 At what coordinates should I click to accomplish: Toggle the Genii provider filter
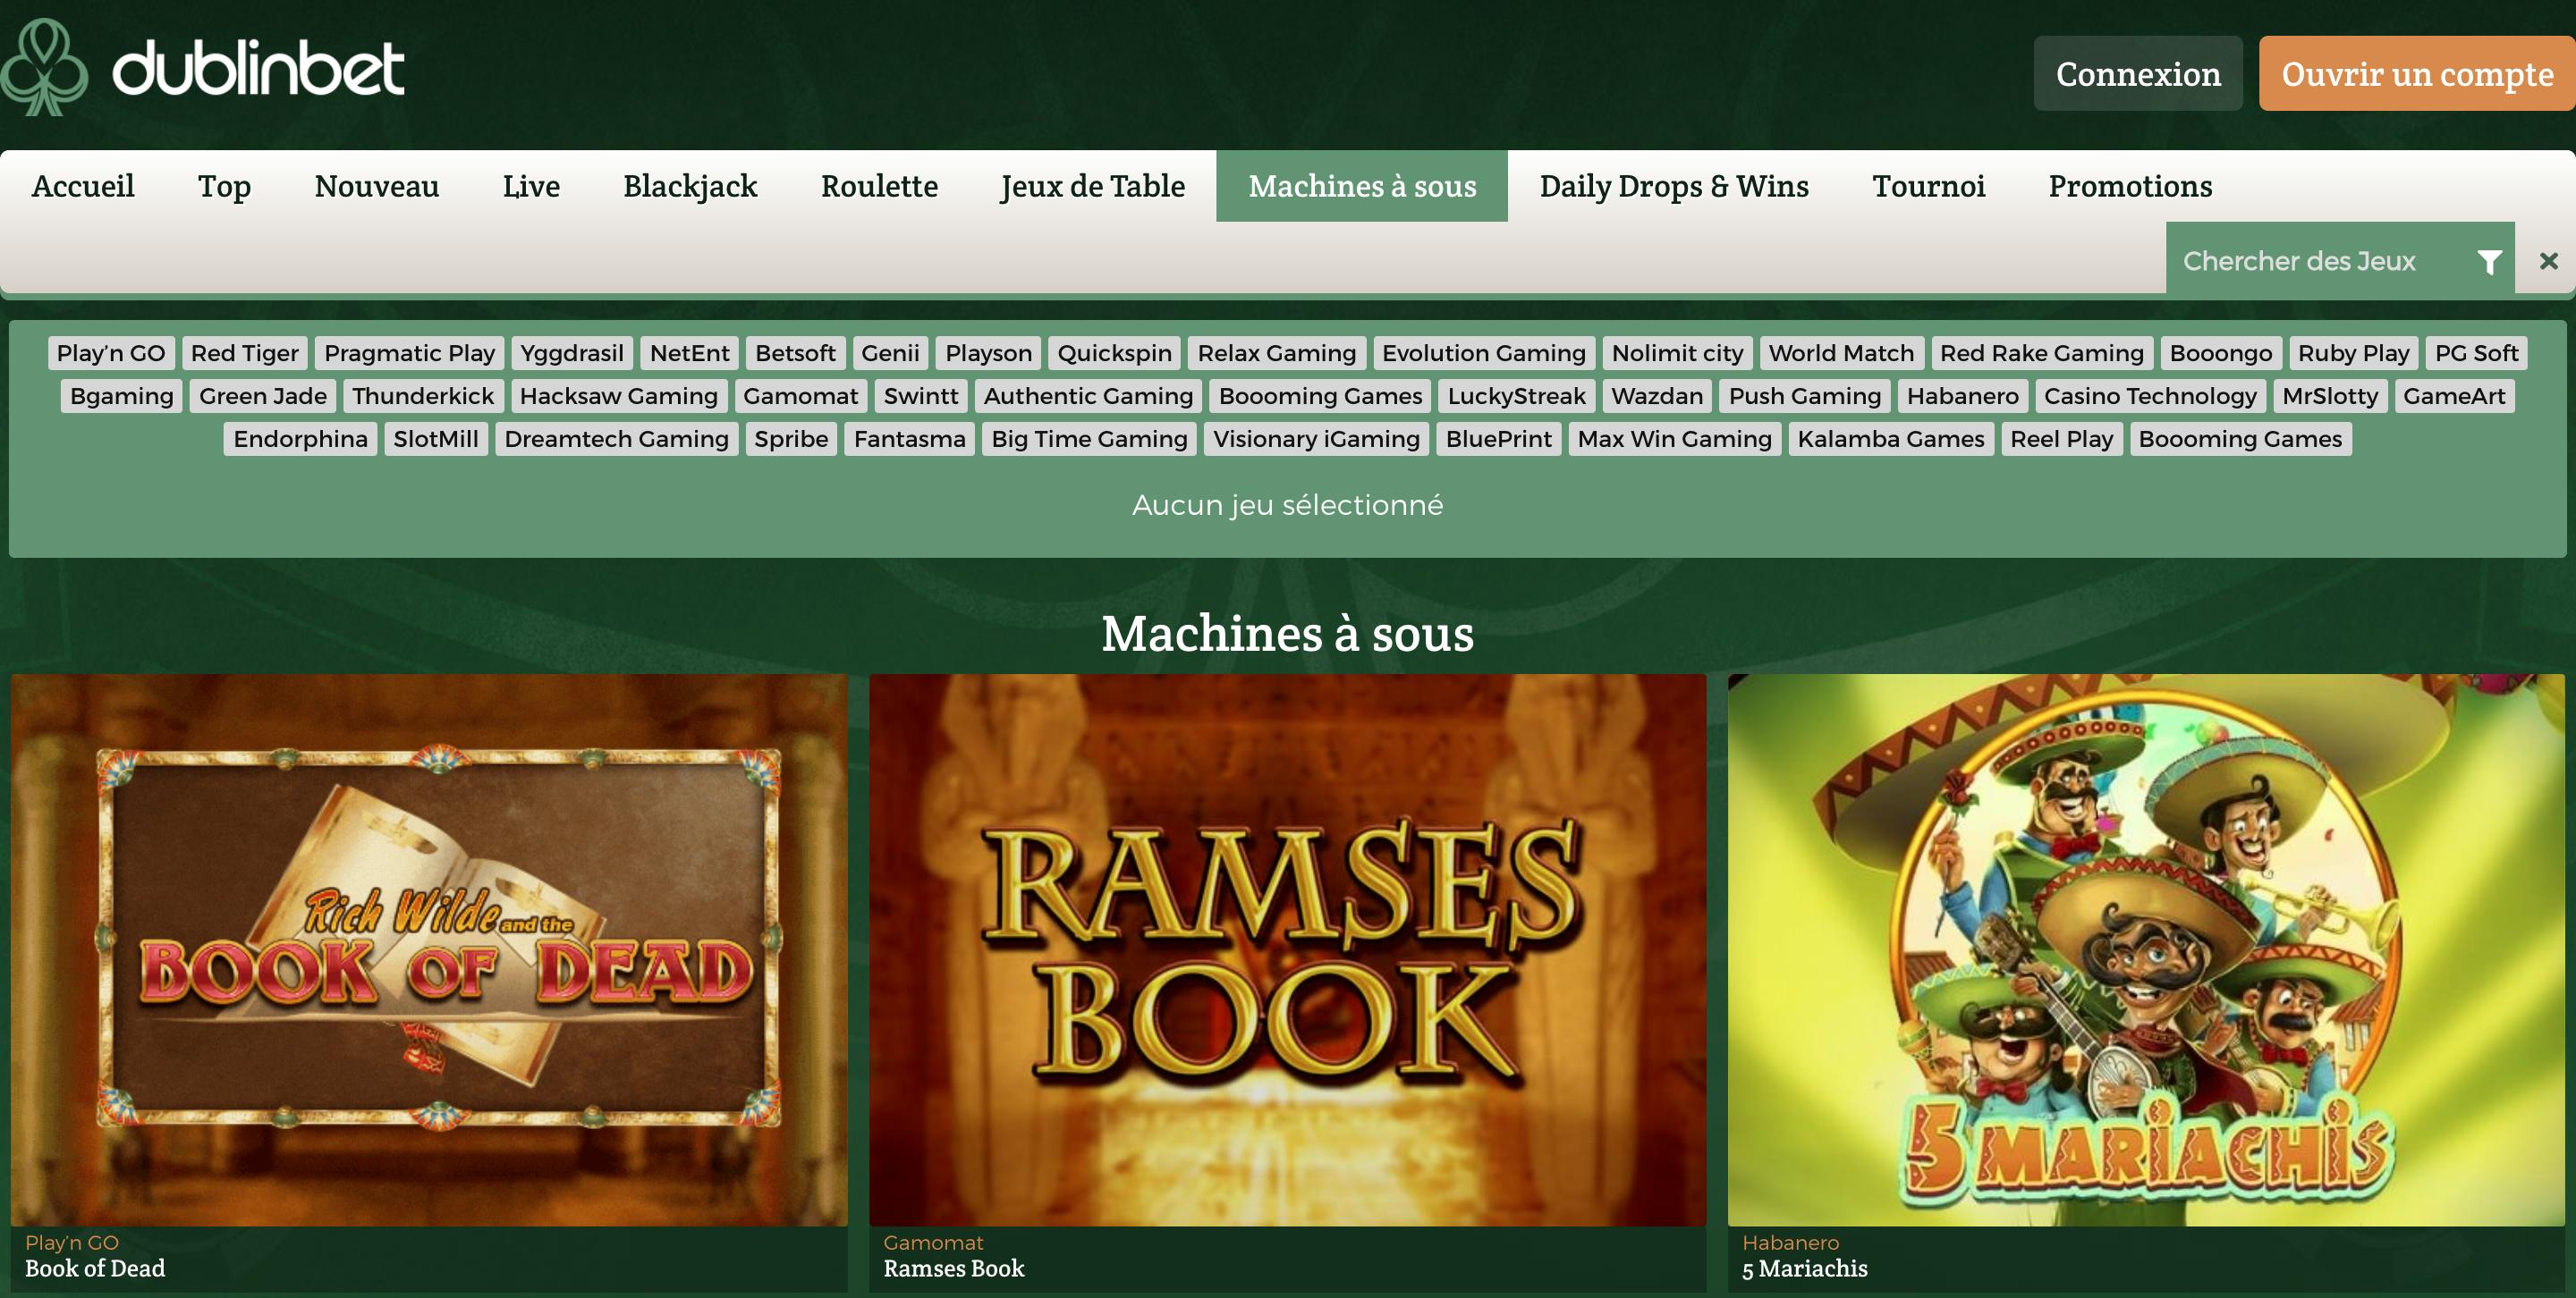[890, 353]
